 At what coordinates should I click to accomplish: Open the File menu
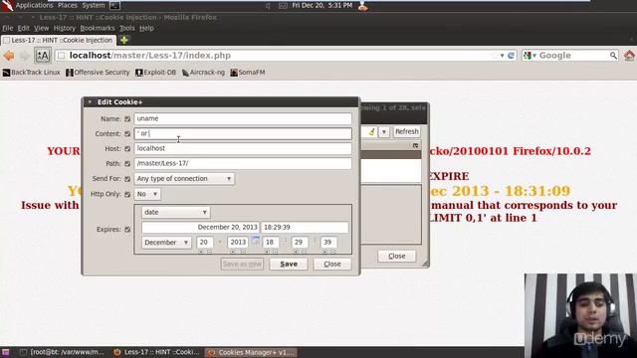pos(8,28)
